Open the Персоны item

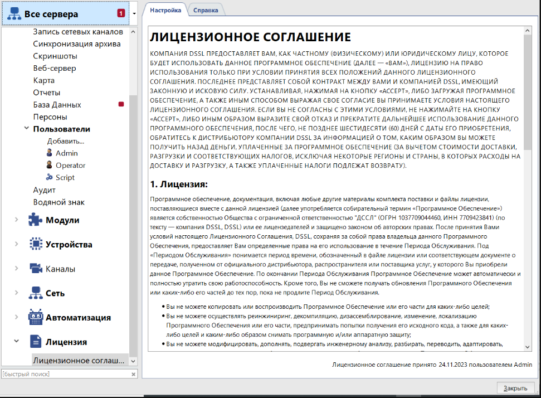(50, 117)
